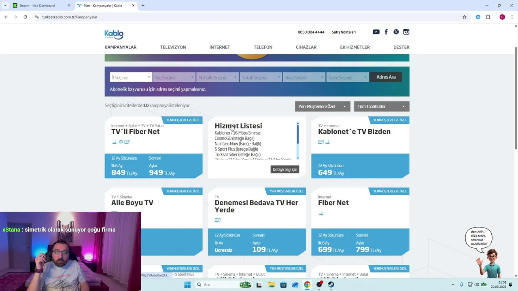This screenshot has height=291, width=518.
Task: Open the OBS icon with red badge on taskbar
Action: 319,285
